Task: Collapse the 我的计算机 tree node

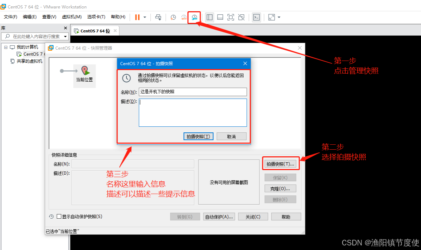Action: (x=6, y=47)
